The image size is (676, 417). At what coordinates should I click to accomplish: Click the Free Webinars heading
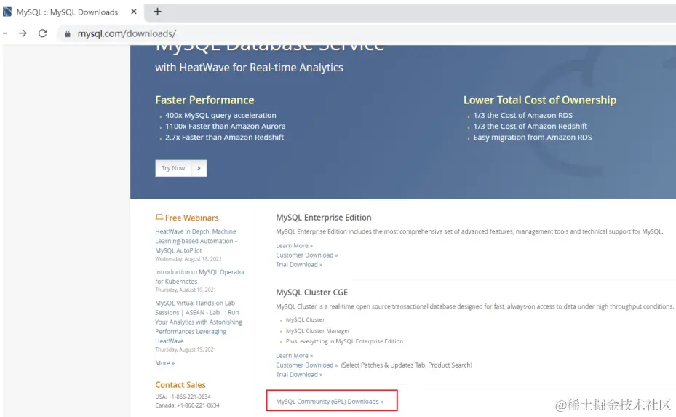click(191, 218)
